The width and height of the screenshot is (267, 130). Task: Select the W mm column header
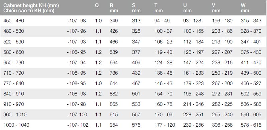pos(245,8)
